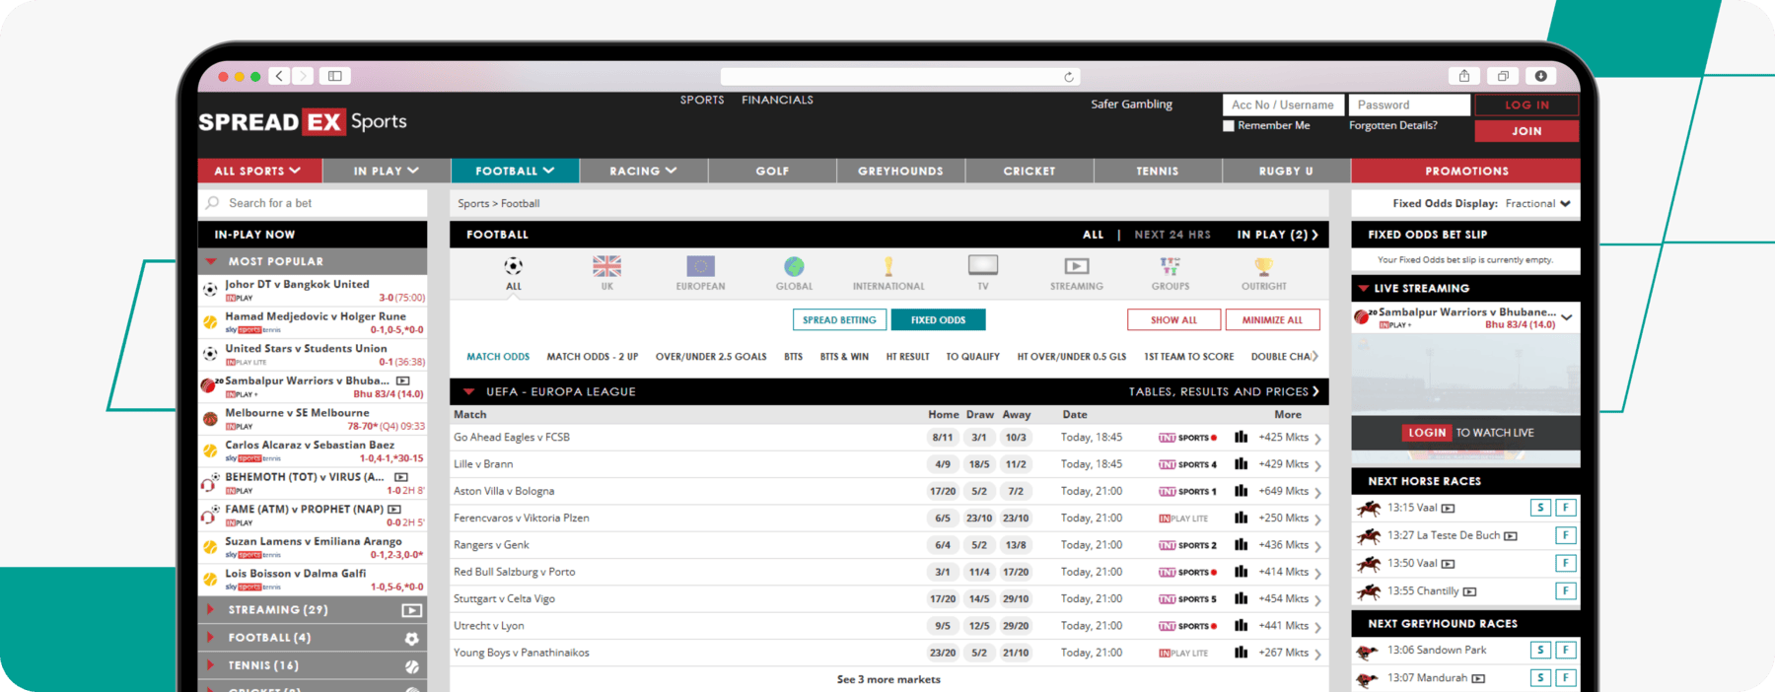Click the Acc No / Username field

pos(1283,104)
